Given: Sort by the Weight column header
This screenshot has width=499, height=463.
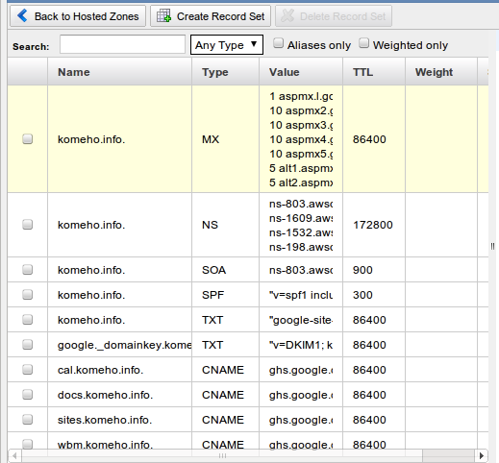Looking at the screenshot, I should [x=441, y=72].
